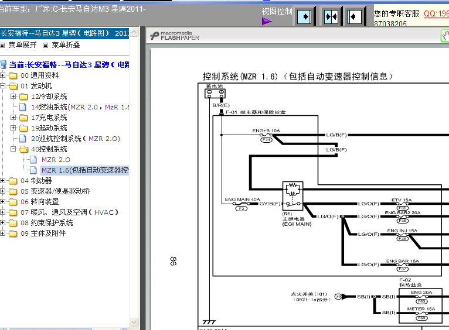This screenshot has width=449, height=330.
Task: Click the tree panel scroll-down arrow
Action: tap(134, 322)
